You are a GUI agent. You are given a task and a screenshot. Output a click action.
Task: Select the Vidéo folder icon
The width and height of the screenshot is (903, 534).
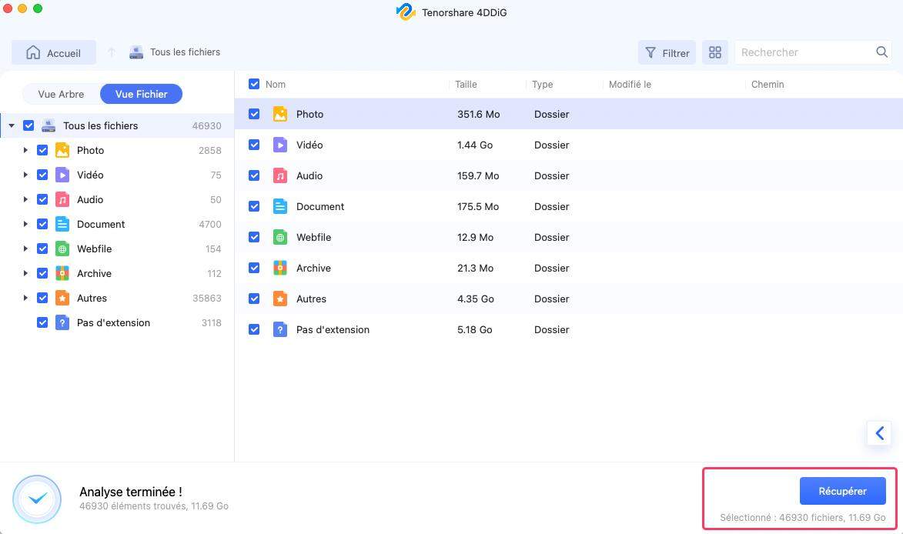pyautogui.click(x=281, y=145)
